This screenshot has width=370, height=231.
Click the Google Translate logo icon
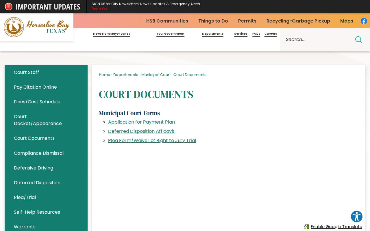pyautogui.click(x=307, y=227)
